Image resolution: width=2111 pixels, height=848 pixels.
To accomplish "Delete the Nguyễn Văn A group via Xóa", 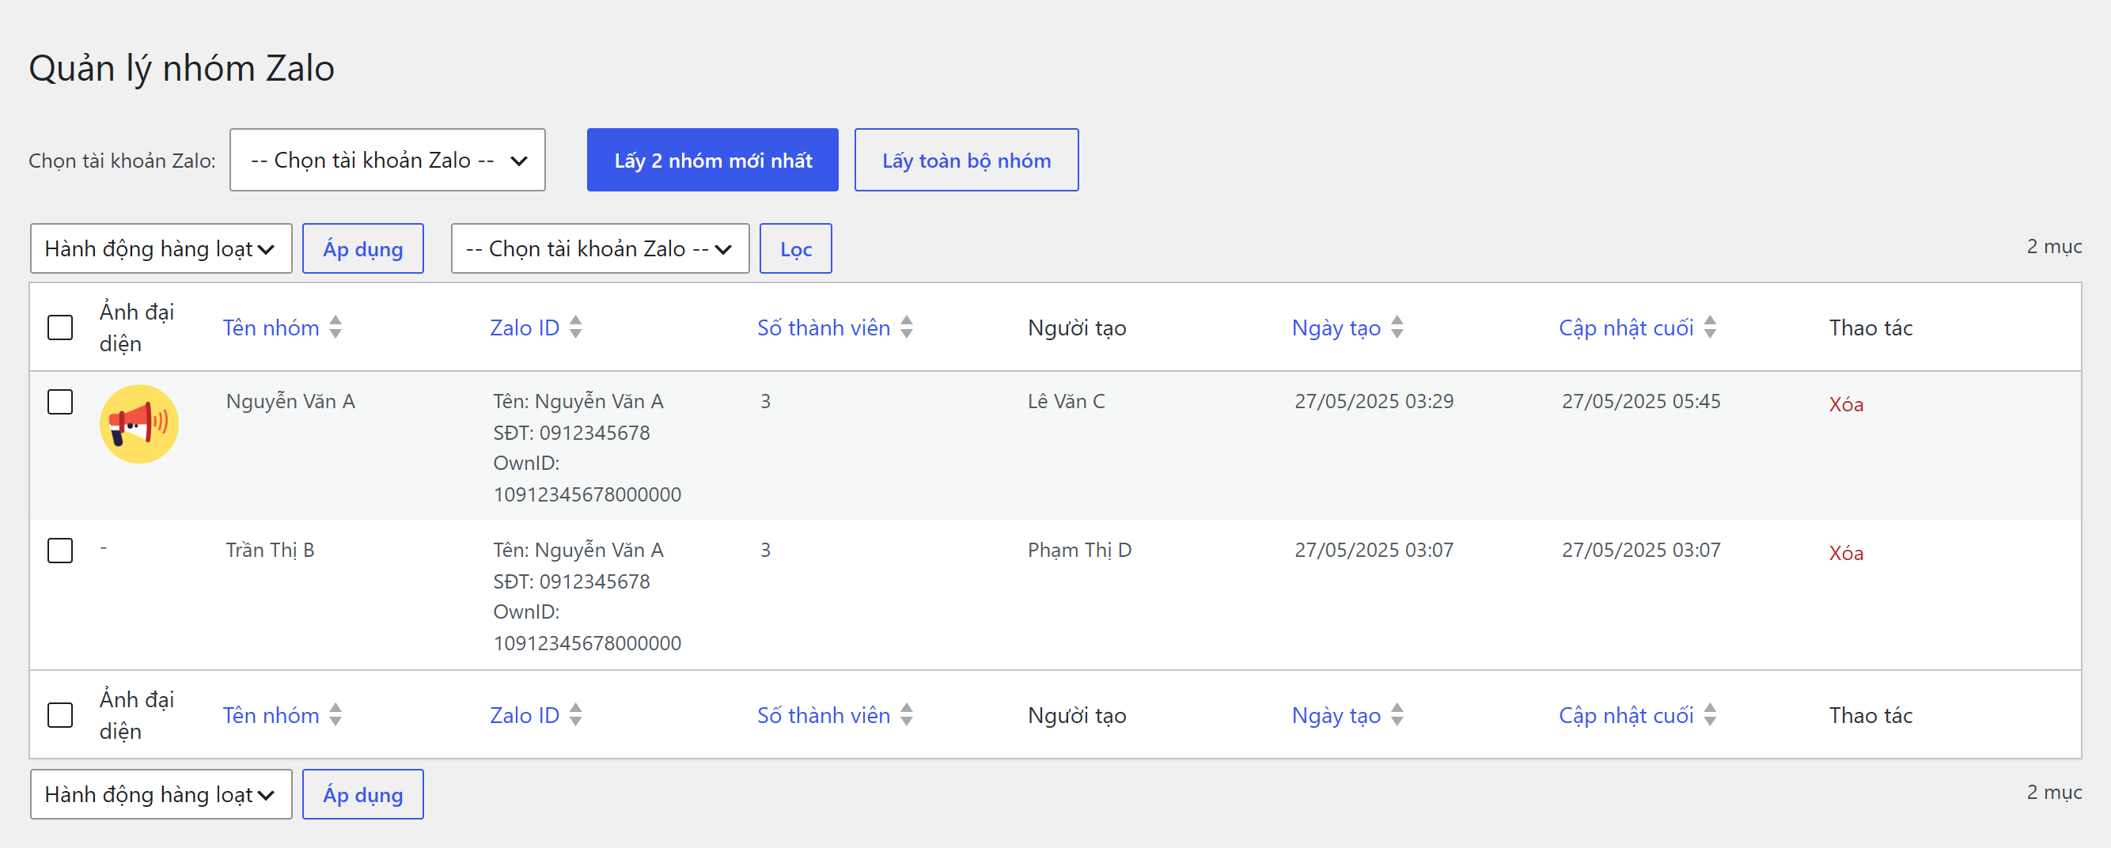I will click(x=1845, y=404).
